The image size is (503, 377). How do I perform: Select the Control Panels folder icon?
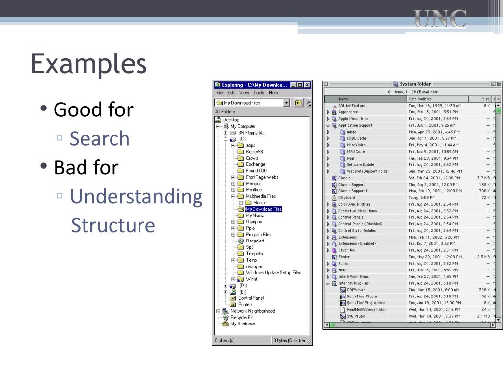335,217
